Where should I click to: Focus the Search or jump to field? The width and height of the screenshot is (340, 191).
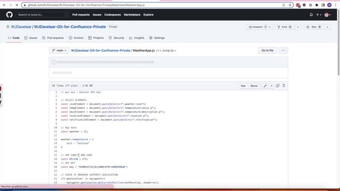[42, 15]
